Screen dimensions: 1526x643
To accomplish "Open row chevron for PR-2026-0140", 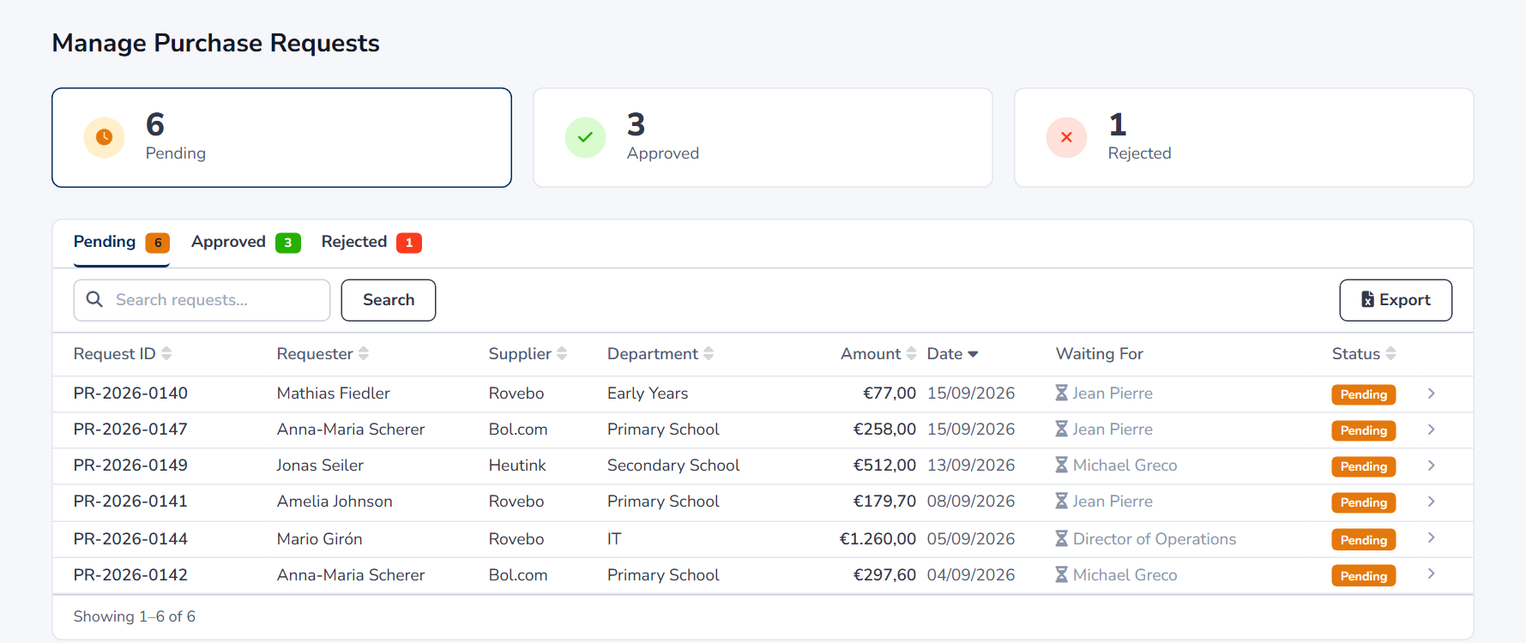I will [x=1431, y=394].
